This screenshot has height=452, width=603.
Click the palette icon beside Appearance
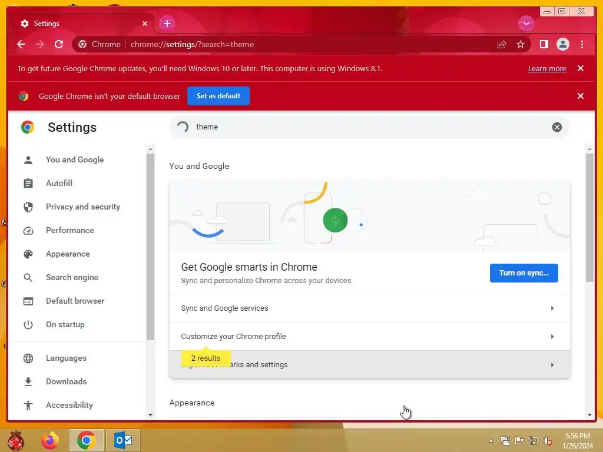[28, 254]
